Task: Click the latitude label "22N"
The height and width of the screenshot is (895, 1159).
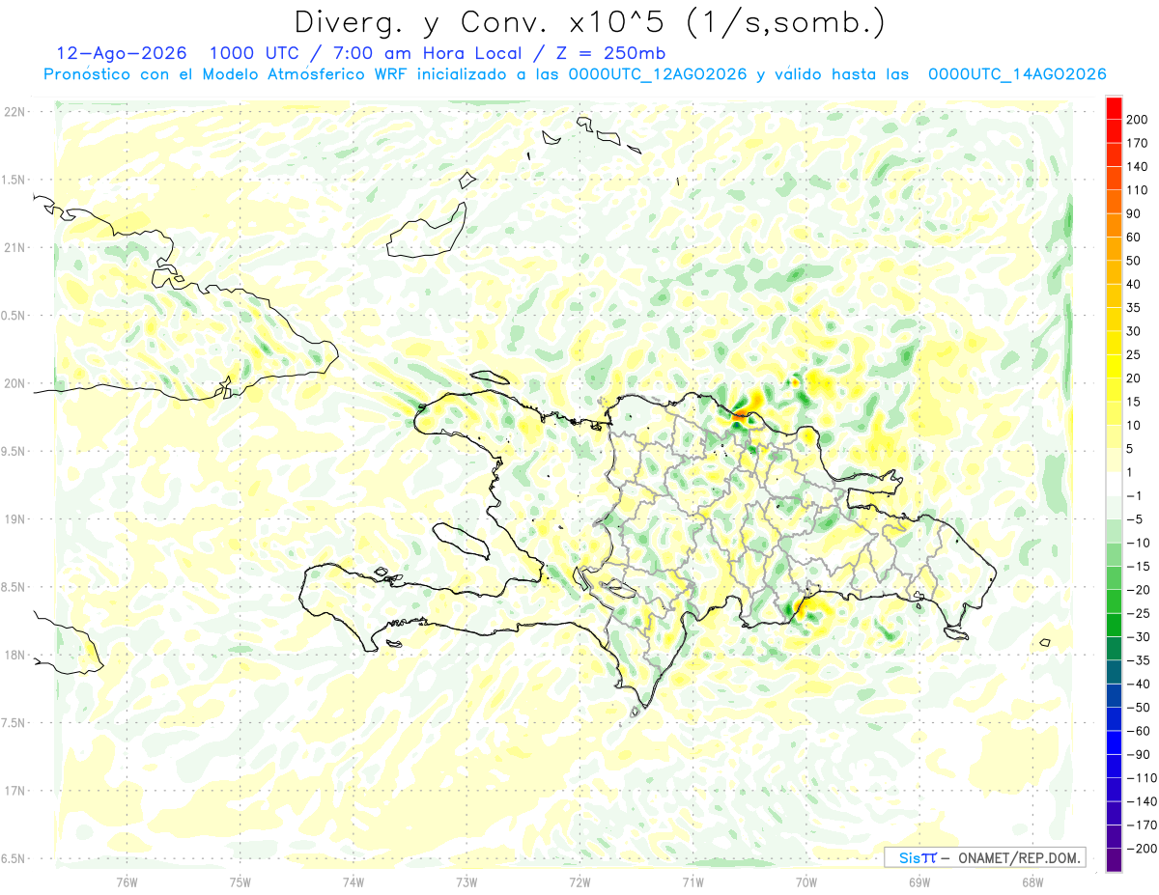Action: (14, 112)
